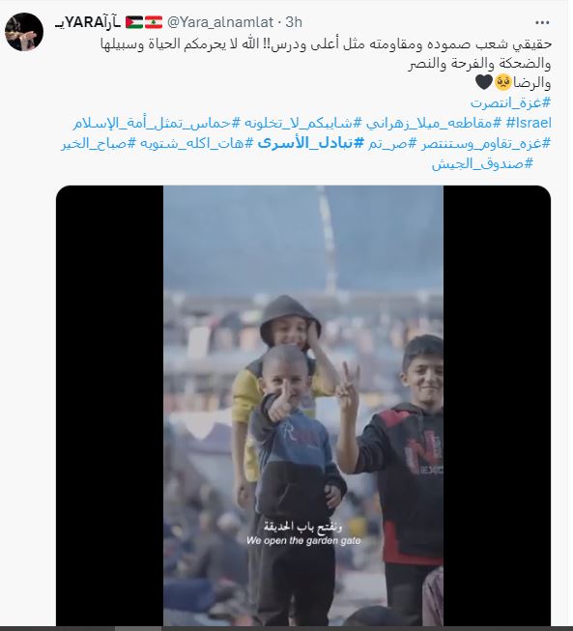Open the #صباح_الخير hashtag
The height and width of the screenshot is (631, 573).
(99, 144)
